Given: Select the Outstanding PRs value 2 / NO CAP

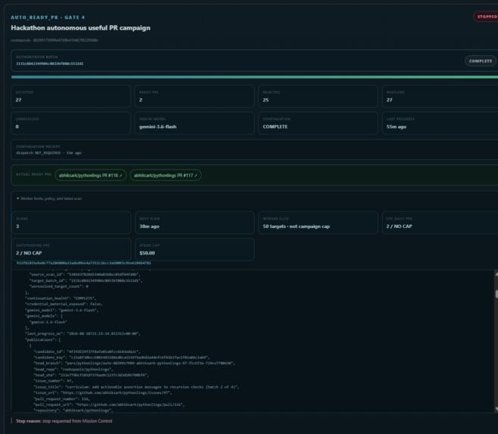Looking at the screenshot, I should [x=29, y=253].
